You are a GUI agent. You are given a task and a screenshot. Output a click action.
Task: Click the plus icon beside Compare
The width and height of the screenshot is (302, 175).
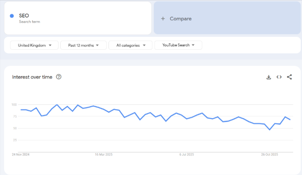163,19
